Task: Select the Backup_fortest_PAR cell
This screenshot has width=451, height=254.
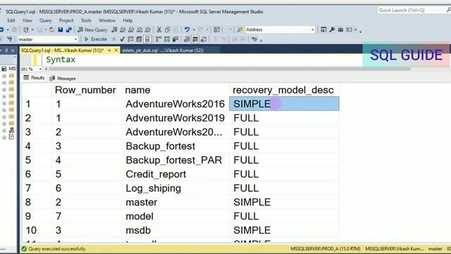Action: pyautogui.click(x=175, y=160)
